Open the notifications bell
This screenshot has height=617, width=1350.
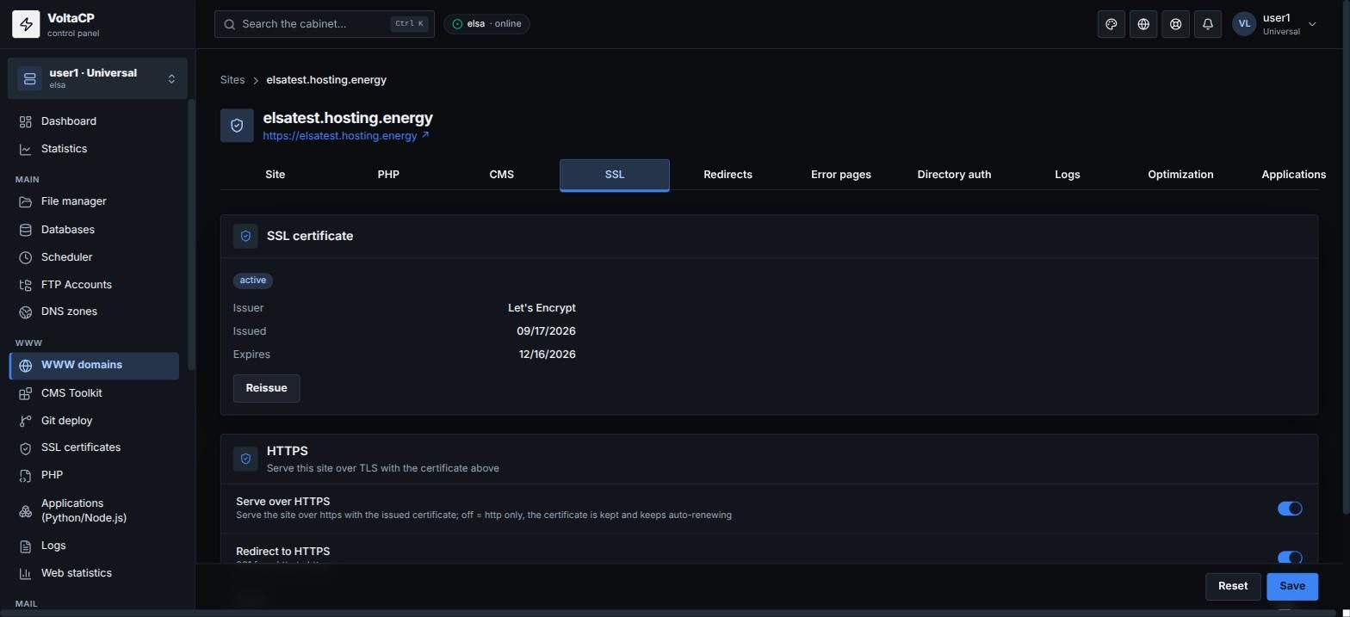pyautogui.click(x=1208, y=24)
